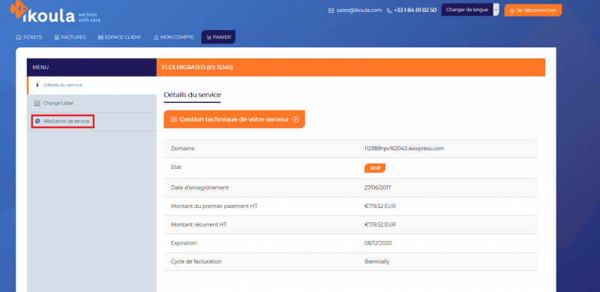Open the TICKETS menu item
The width and height of the screenshot is (600, 292).
coord(29,38)
